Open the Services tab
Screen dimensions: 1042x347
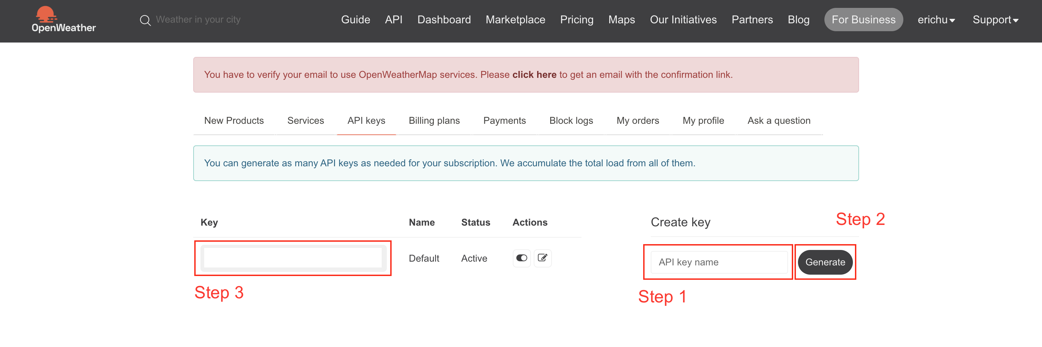[305, 121]
